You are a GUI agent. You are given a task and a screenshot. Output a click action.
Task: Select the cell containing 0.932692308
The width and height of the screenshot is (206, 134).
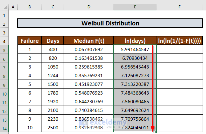coord(89,128)
